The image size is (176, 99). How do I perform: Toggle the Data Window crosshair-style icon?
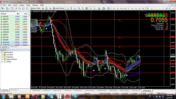(x=16, y=9)
